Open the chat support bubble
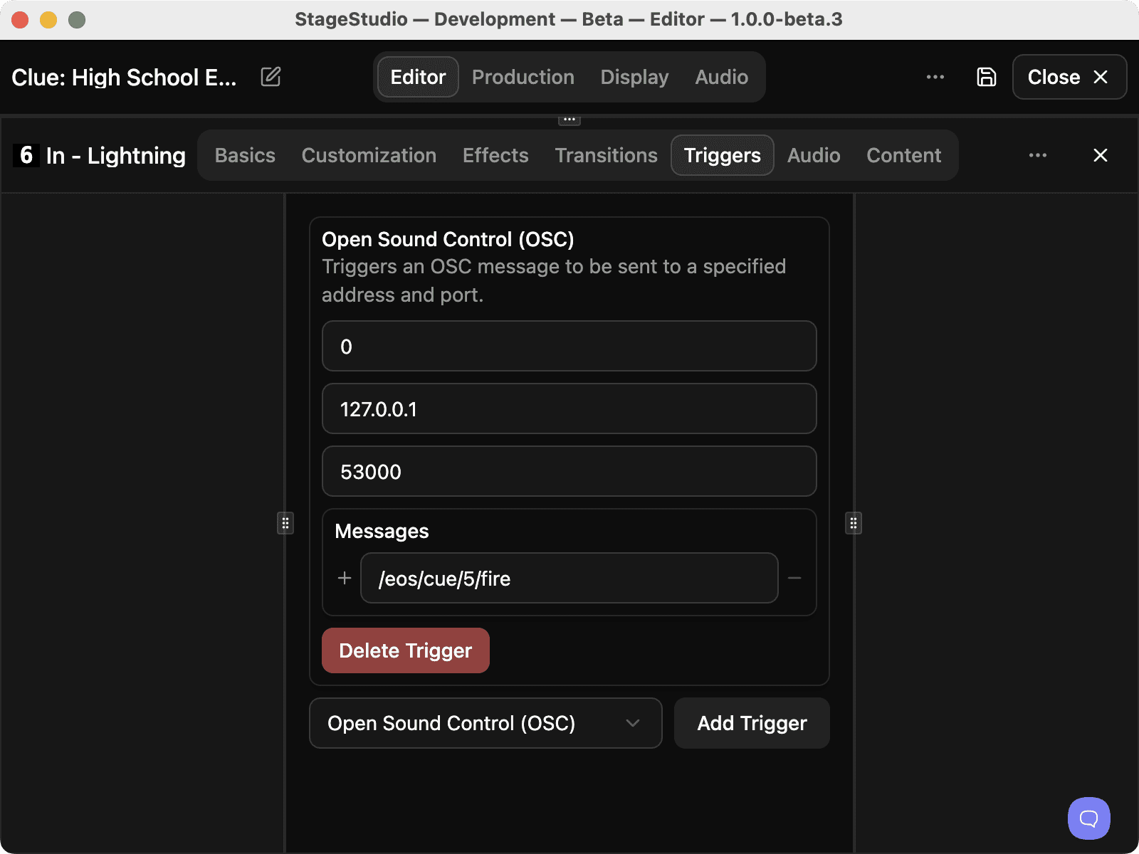This screenshot has width=1139, height=854. pos(1089,818)
